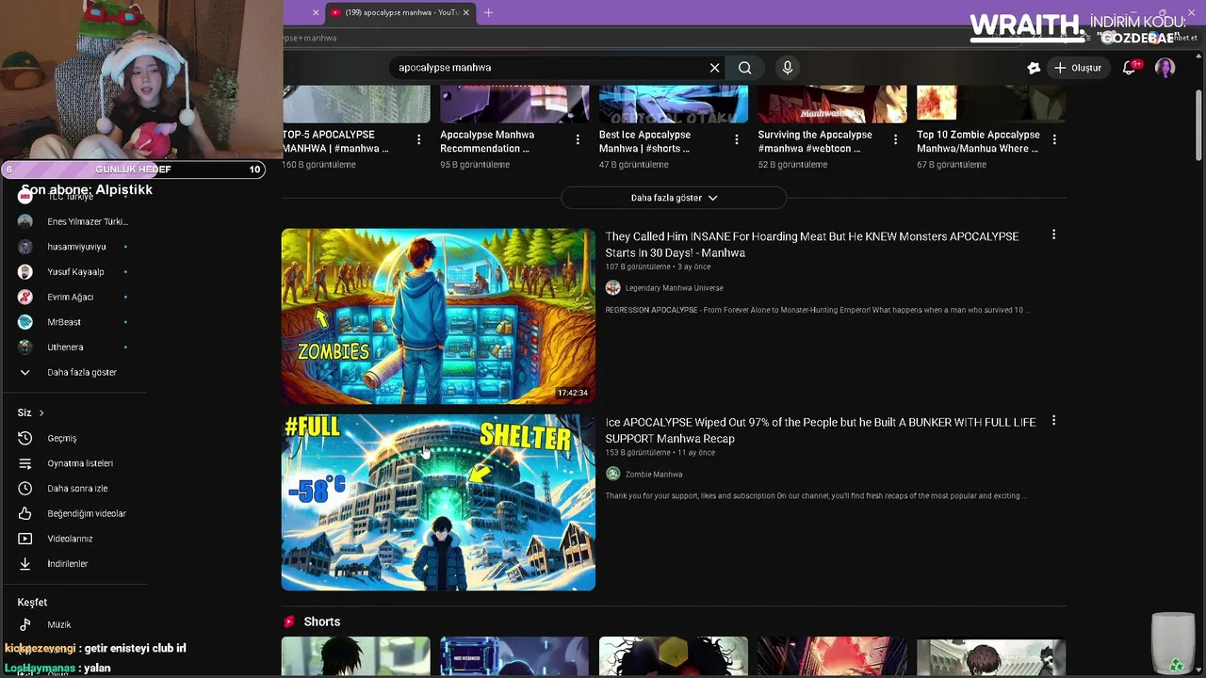Open options for Surviving the Apocalypse short
The image size is (1206, 678).
click(x=895, y=139)
